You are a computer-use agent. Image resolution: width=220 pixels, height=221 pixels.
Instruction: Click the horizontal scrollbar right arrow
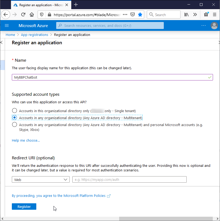[x=218, y=219]
